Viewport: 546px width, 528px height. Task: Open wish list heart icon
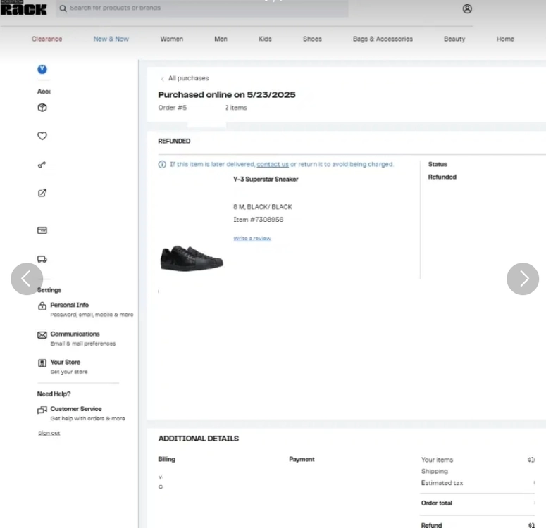42,136
